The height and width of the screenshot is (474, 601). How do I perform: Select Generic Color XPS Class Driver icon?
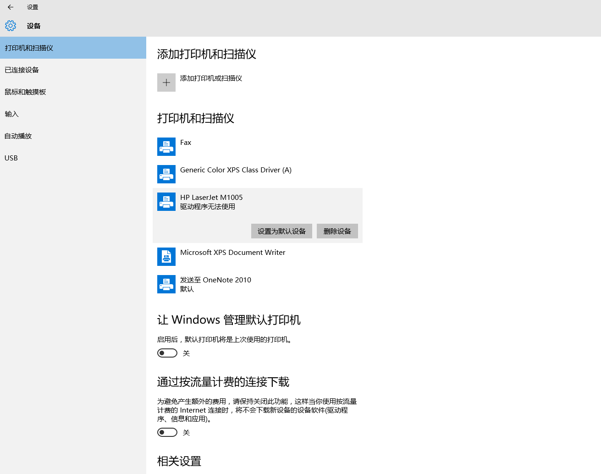(166, 174)
